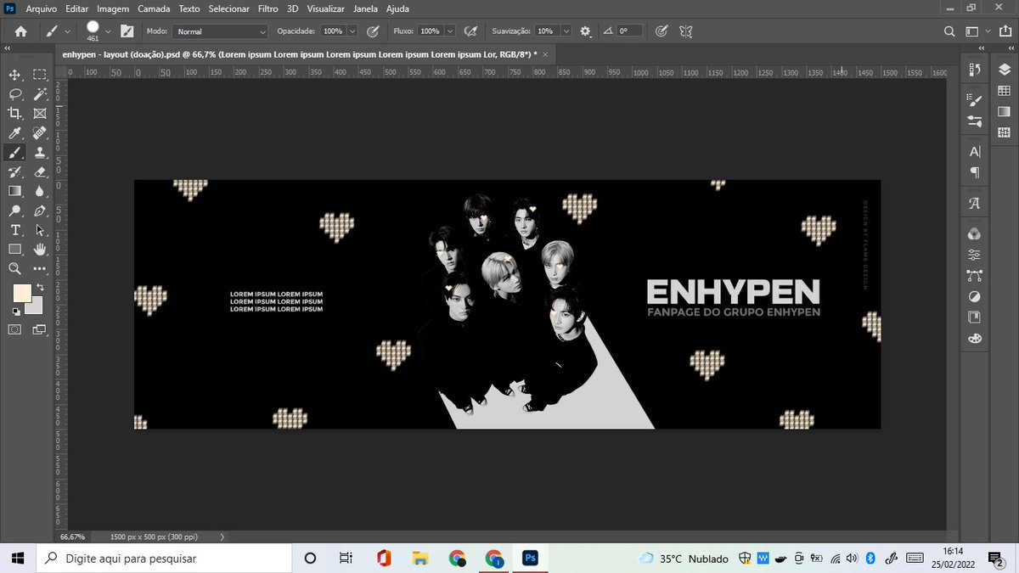Select the Crop tool
This screenshot has height=573, width=1019.
click(x=14, y=114)
